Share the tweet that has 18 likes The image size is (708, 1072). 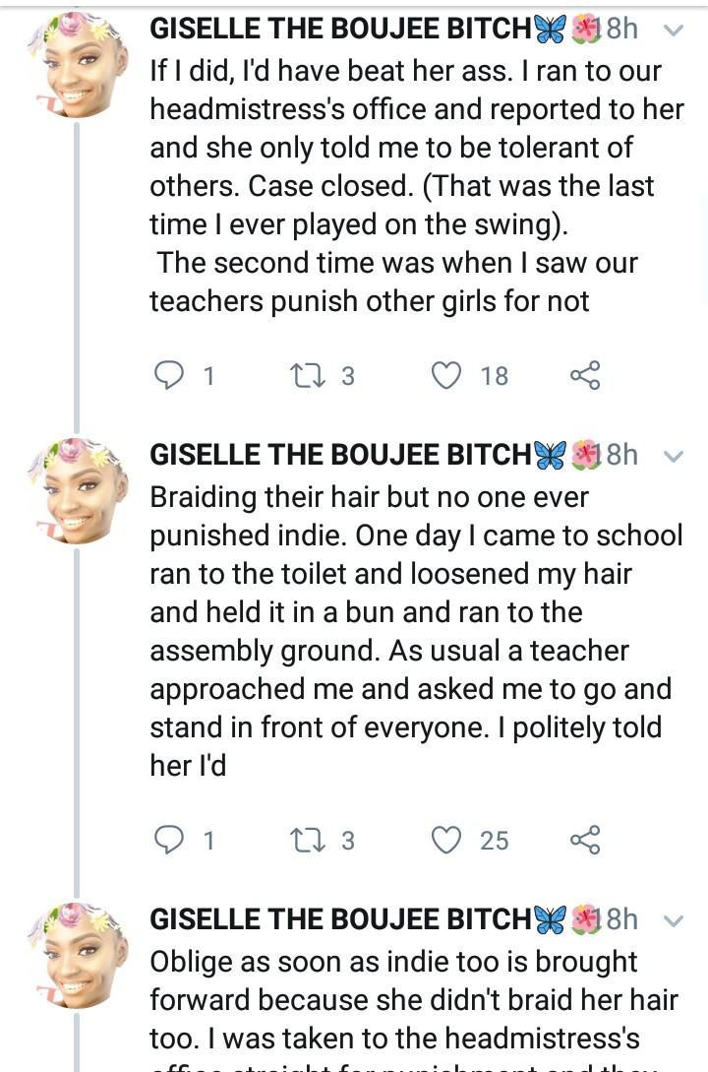[584, 375]
